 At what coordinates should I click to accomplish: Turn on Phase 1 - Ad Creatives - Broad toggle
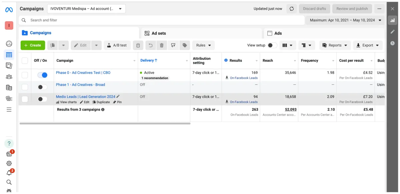(42, 87)
